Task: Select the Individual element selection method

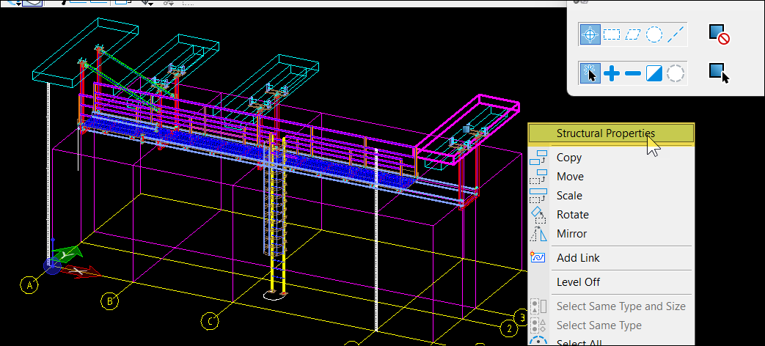Action: 590,34
